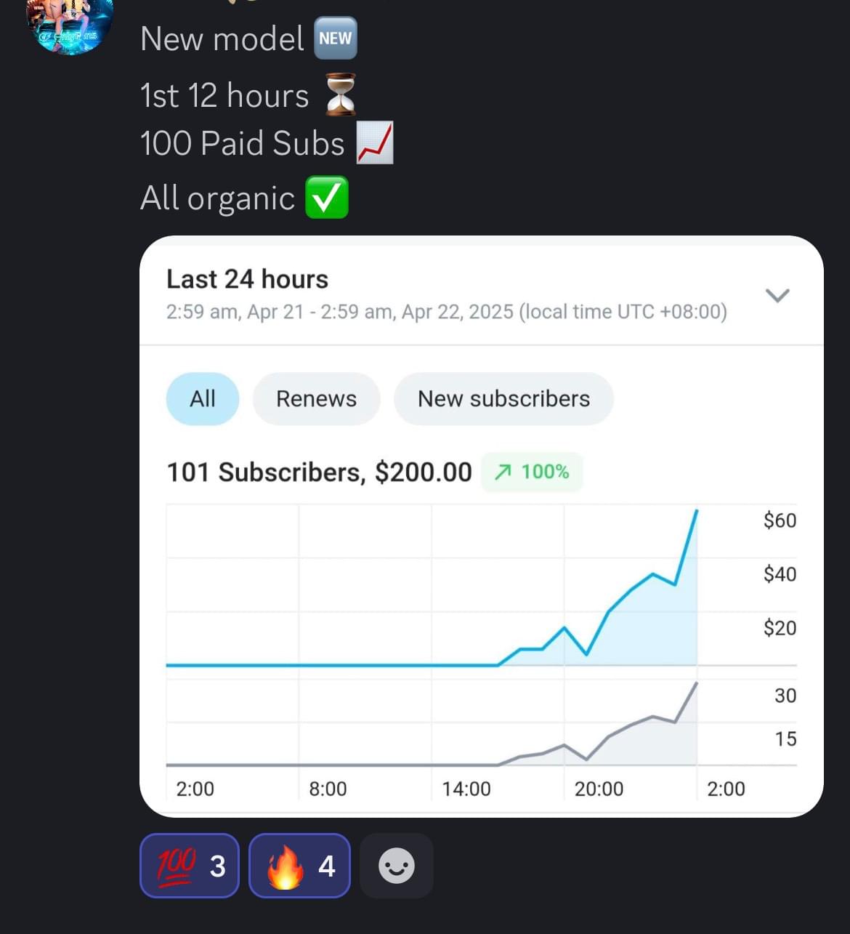The height and width of the screenshot is (934, 850).
Task: Click the $60 earnings axis label
Action: (x=780, y=520)
